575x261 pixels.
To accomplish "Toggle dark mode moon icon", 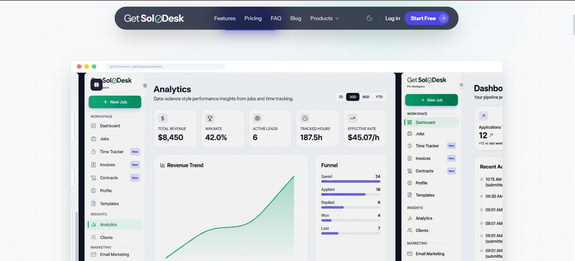I will point(369,18).
